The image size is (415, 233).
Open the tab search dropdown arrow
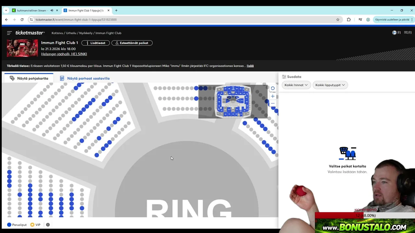(6, 10)
